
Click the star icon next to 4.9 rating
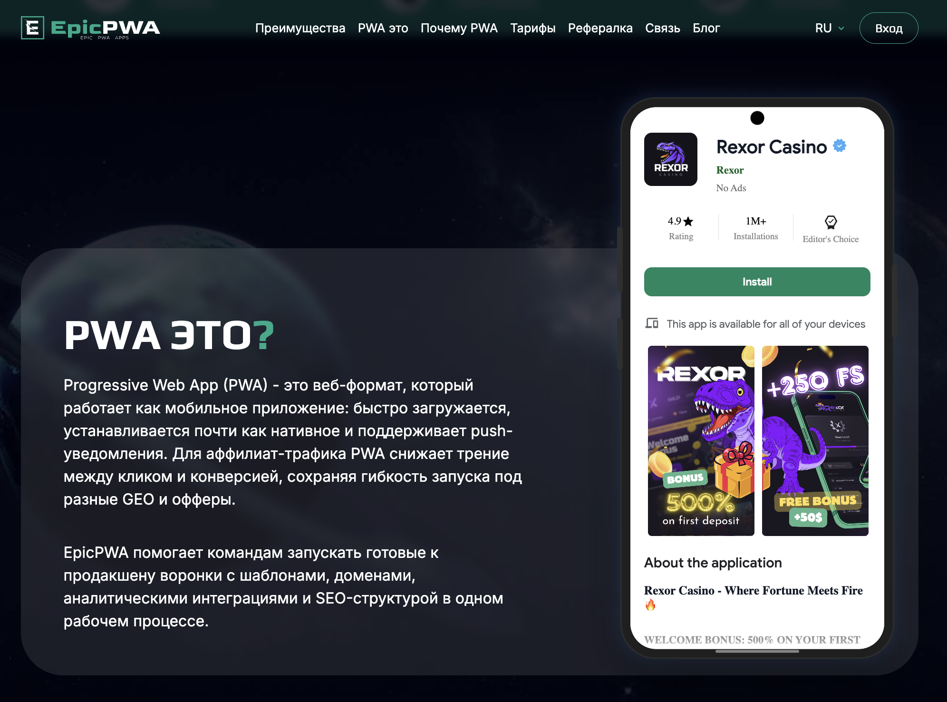click(x=688, y=221)
